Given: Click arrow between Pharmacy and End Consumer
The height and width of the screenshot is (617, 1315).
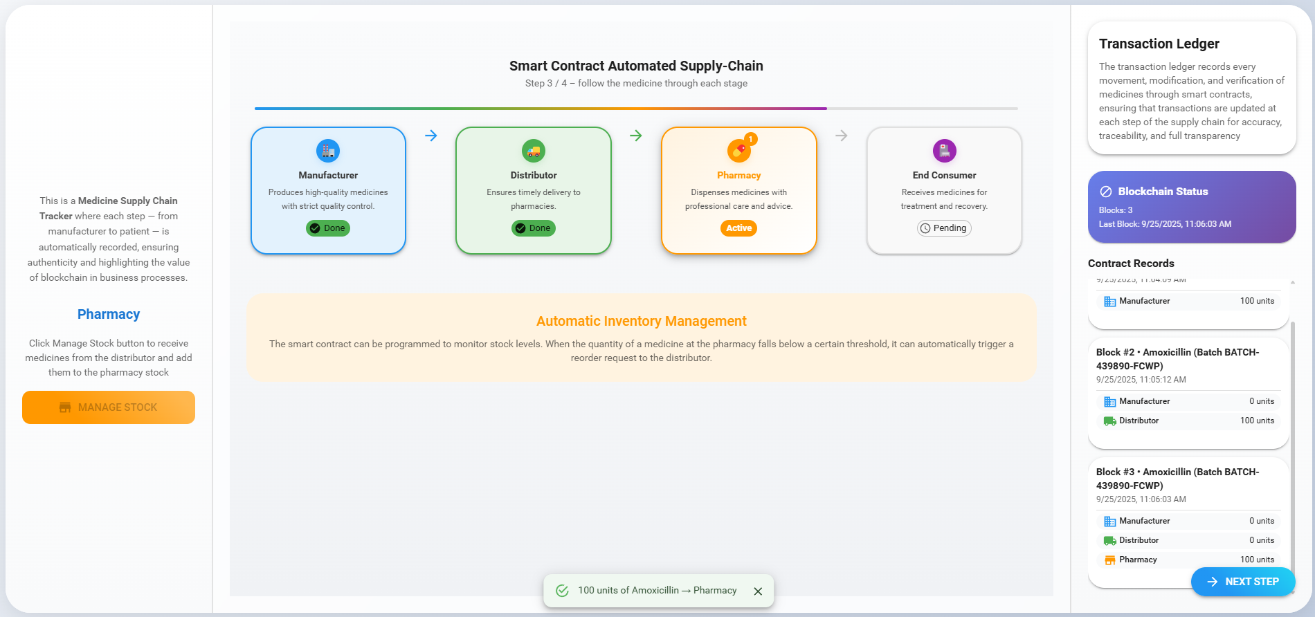Looking at the screenshot, I should point(841,136).
